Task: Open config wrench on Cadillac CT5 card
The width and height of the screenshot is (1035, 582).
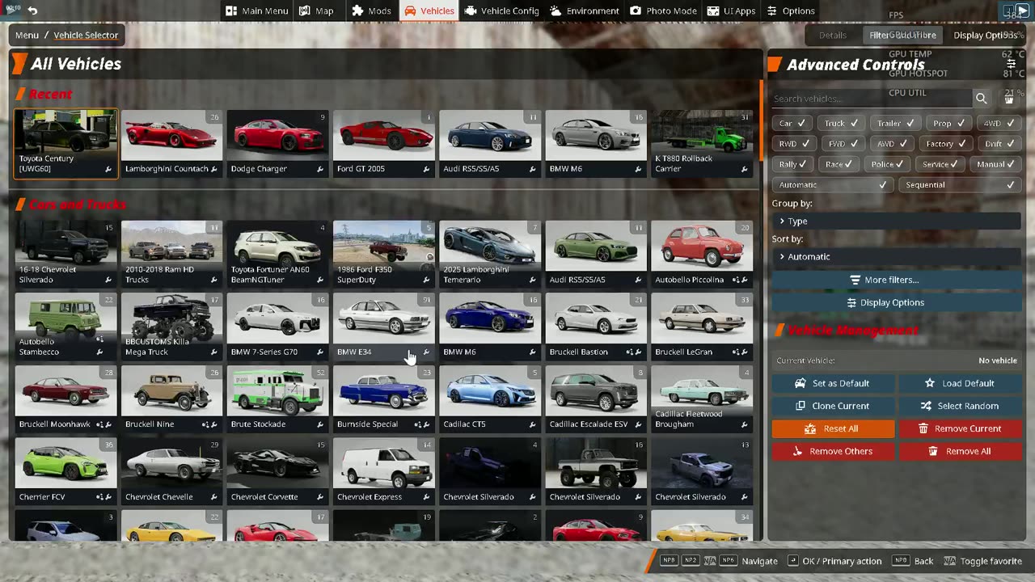Action: tap(531, 424)
